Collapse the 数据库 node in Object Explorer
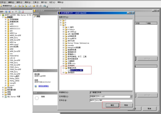This screenshot has height=114, width=161. (x=3, y=17)
